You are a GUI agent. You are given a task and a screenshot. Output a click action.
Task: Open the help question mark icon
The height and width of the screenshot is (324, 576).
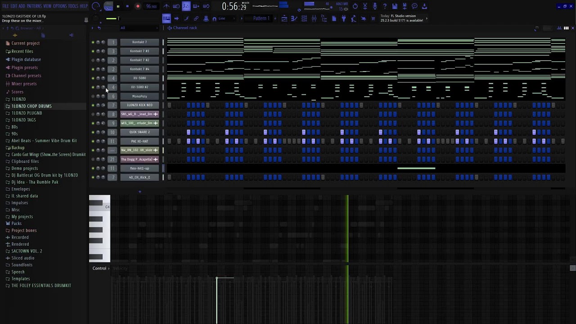tap(385, 6)
